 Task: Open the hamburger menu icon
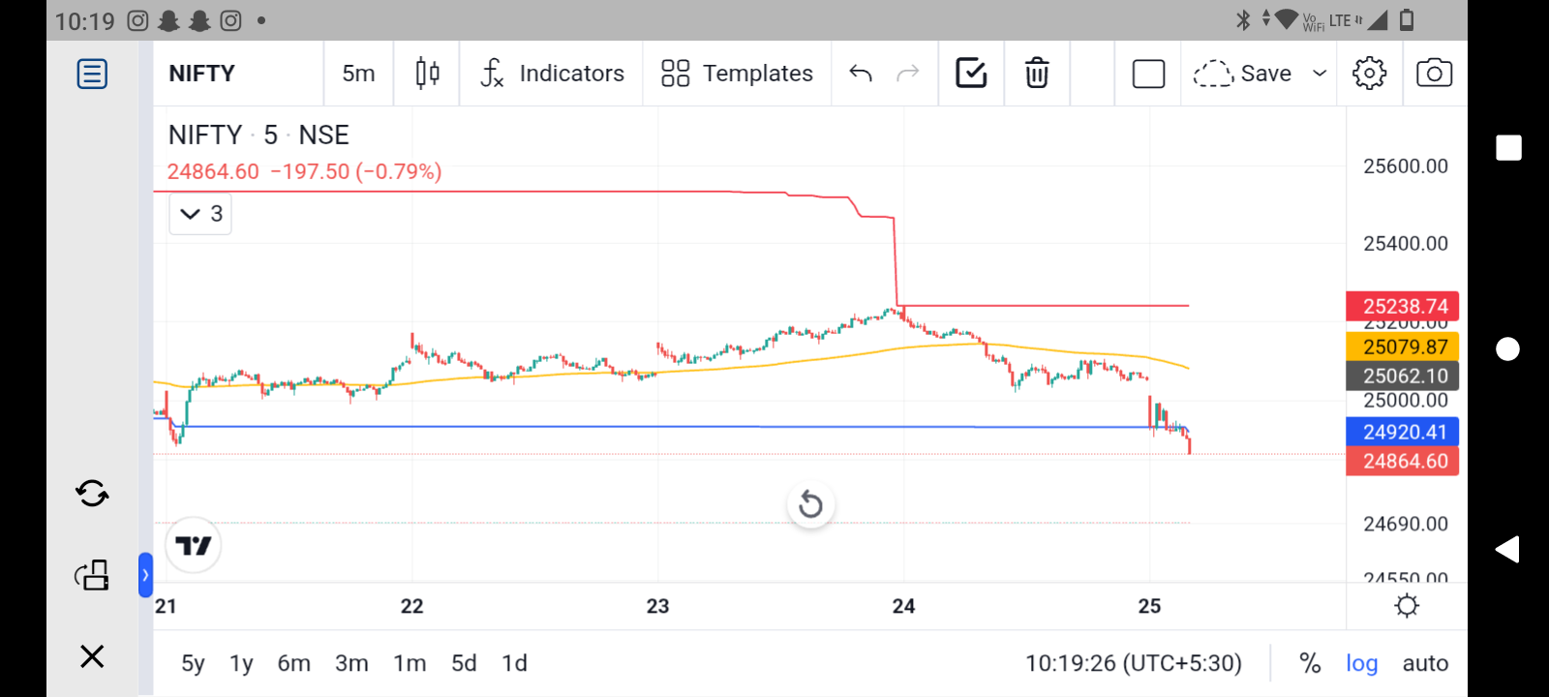coord(92,74)
